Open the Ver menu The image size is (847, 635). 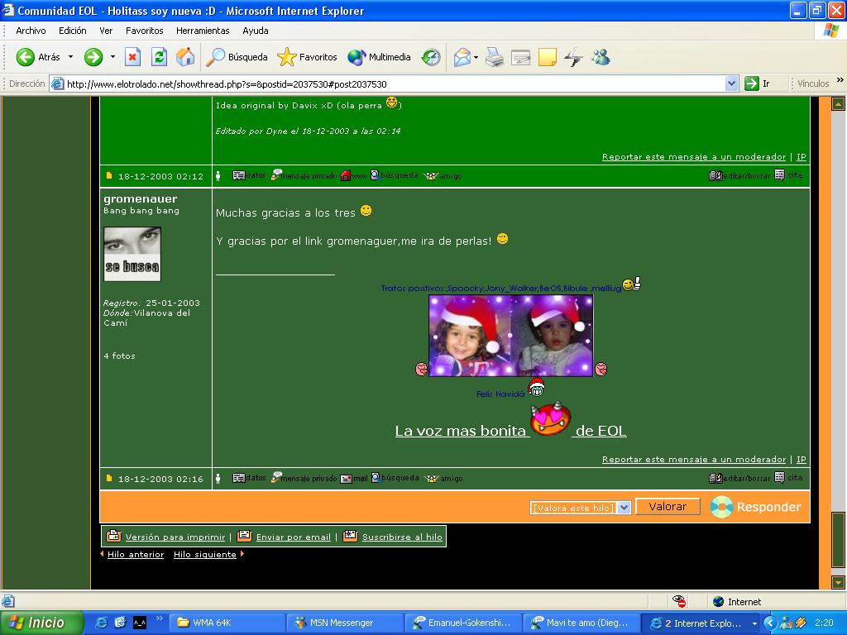point(106,31)
